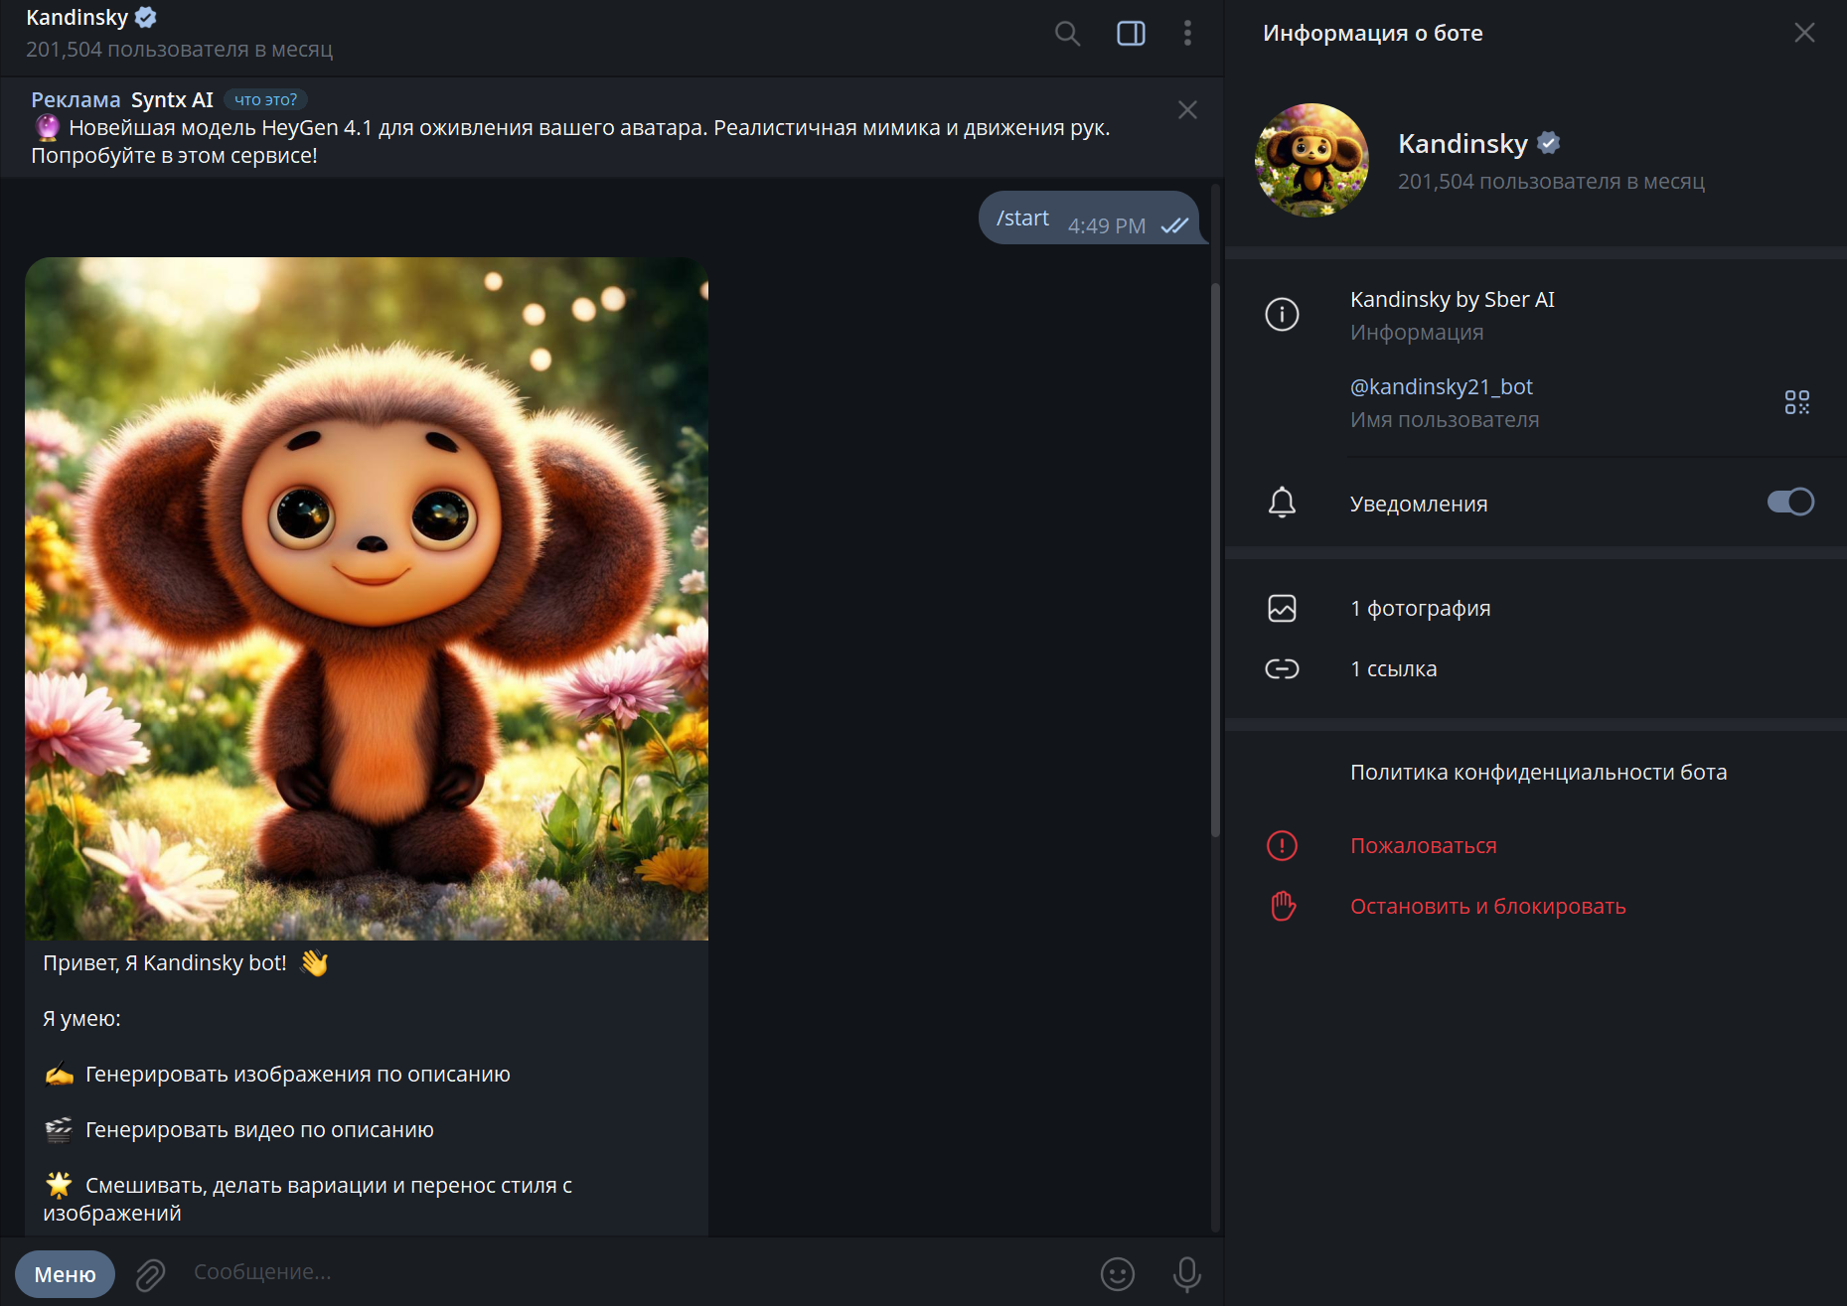
Task: Open the Меню bot commands button
Action: (65, 1274)
